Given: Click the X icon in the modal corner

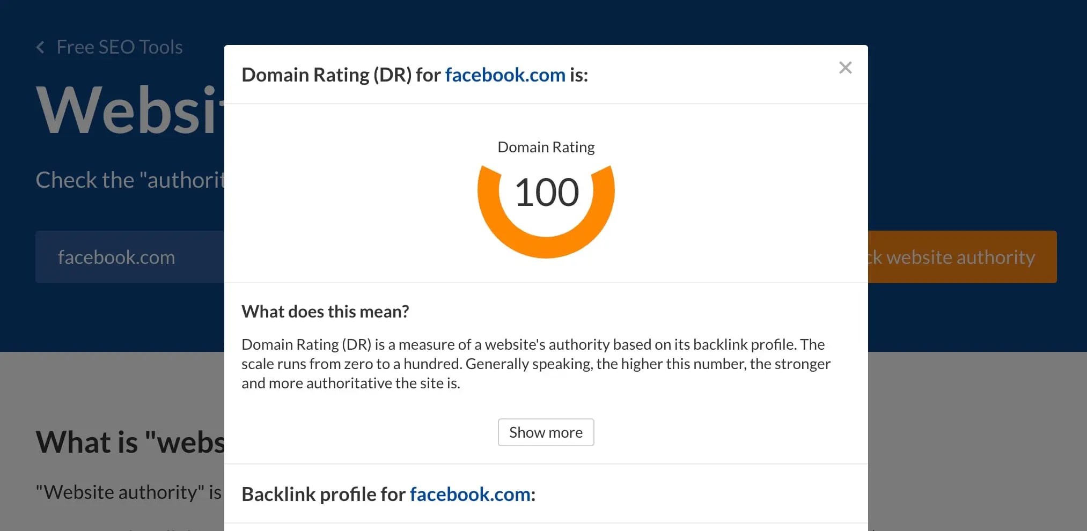Looking at the screenshot, I should 845,67.
